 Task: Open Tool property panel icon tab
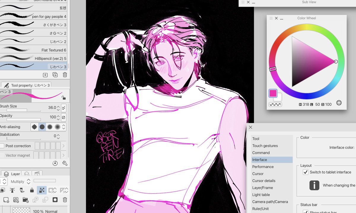pos(7,85)
